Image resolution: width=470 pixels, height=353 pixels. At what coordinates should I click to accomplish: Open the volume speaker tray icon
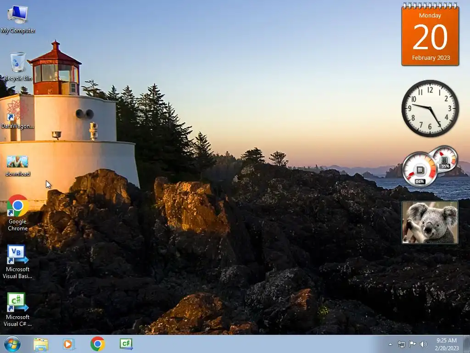click(x=424, y=344)
